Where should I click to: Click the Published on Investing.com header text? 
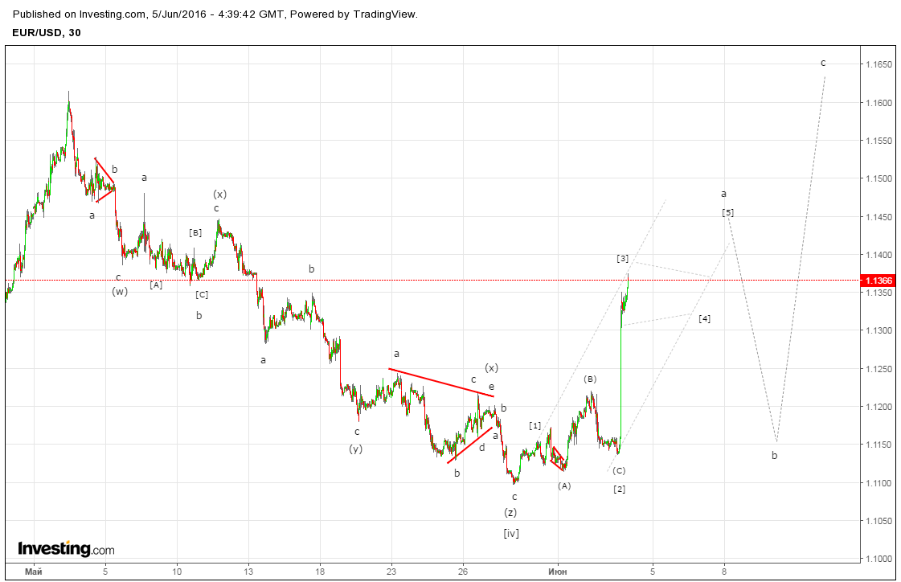point(215,14)
